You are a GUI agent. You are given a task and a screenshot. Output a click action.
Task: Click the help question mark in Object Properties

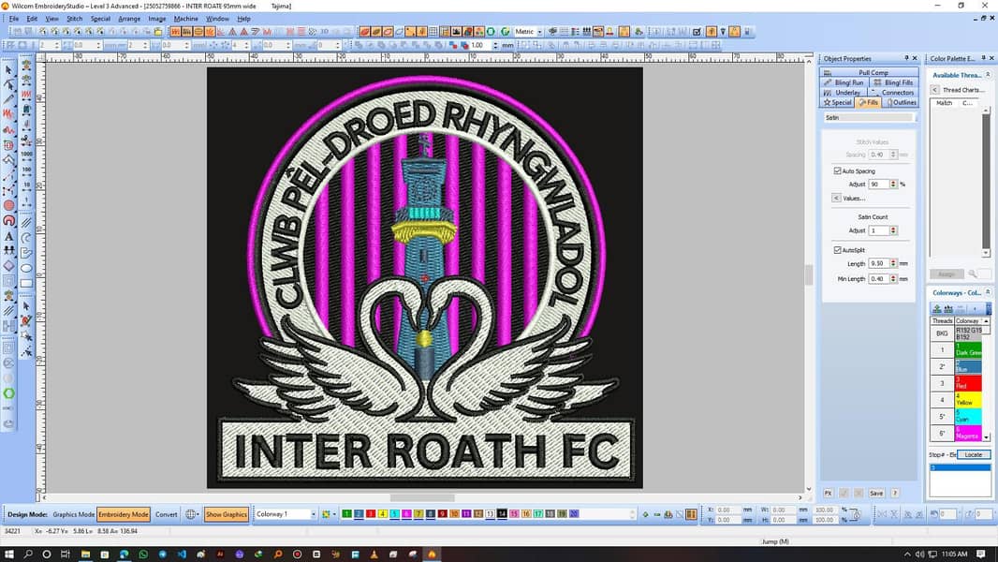[895, 494]
